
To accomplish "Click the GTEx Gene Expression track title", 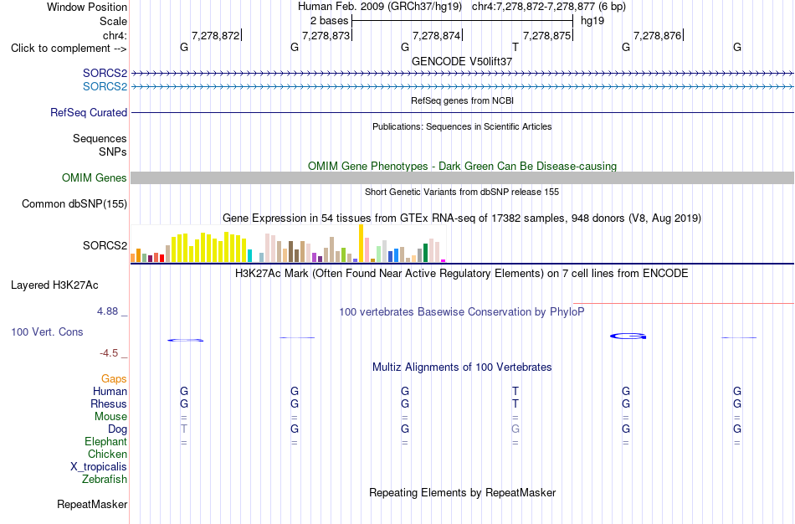I will click(x=462, y=218).
